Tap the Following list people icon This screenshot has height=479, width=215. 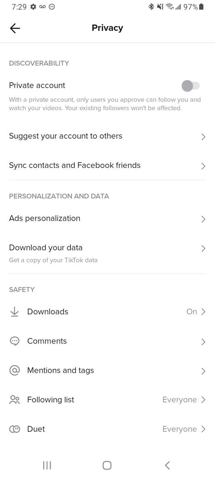(15, 400)
